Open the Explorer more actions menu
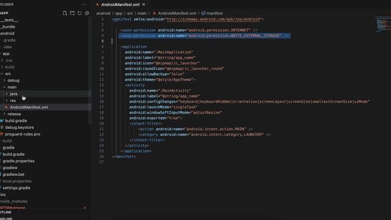This screenshot has height=220, width=391. click(x=84, y=4)
